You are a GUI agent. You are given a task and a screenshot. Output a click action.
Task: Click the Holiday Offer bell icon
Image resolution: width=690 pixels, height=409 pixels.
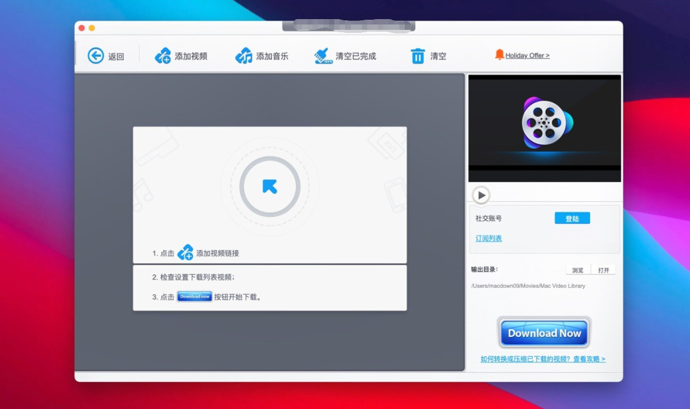click(499, 54)
